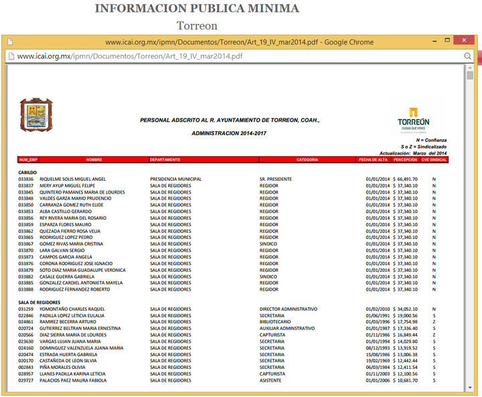Click the magnifier zoom icon in address bar

point(467,56)
